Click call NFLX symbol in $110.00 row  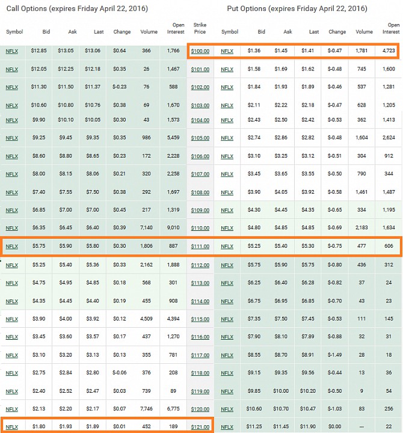(x=12, y=228)
